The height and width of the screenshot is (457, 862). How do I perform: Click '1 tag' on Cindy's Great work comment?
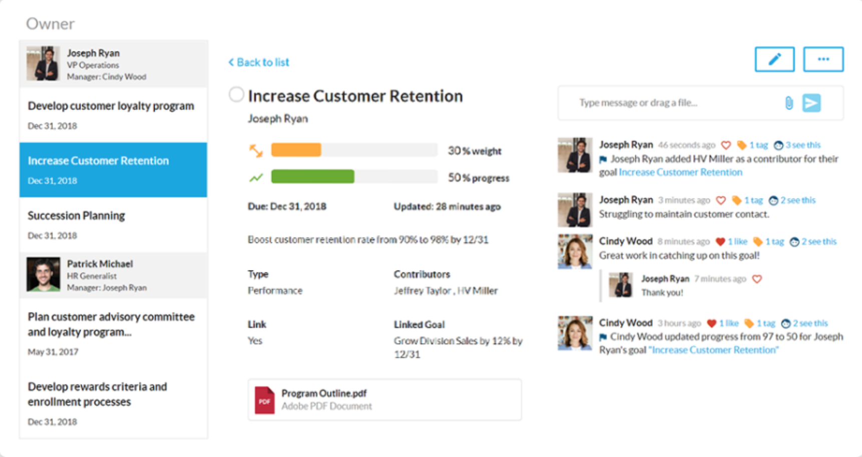point(774,241)
